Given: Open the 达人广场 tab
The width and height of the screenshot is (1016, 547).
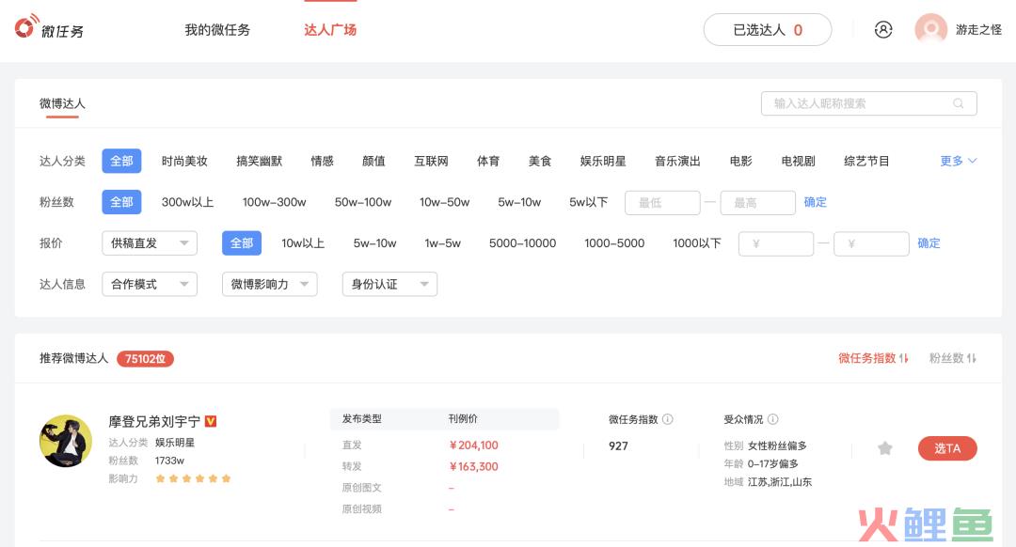Looking at the screenshot, I should pos(330,29).
